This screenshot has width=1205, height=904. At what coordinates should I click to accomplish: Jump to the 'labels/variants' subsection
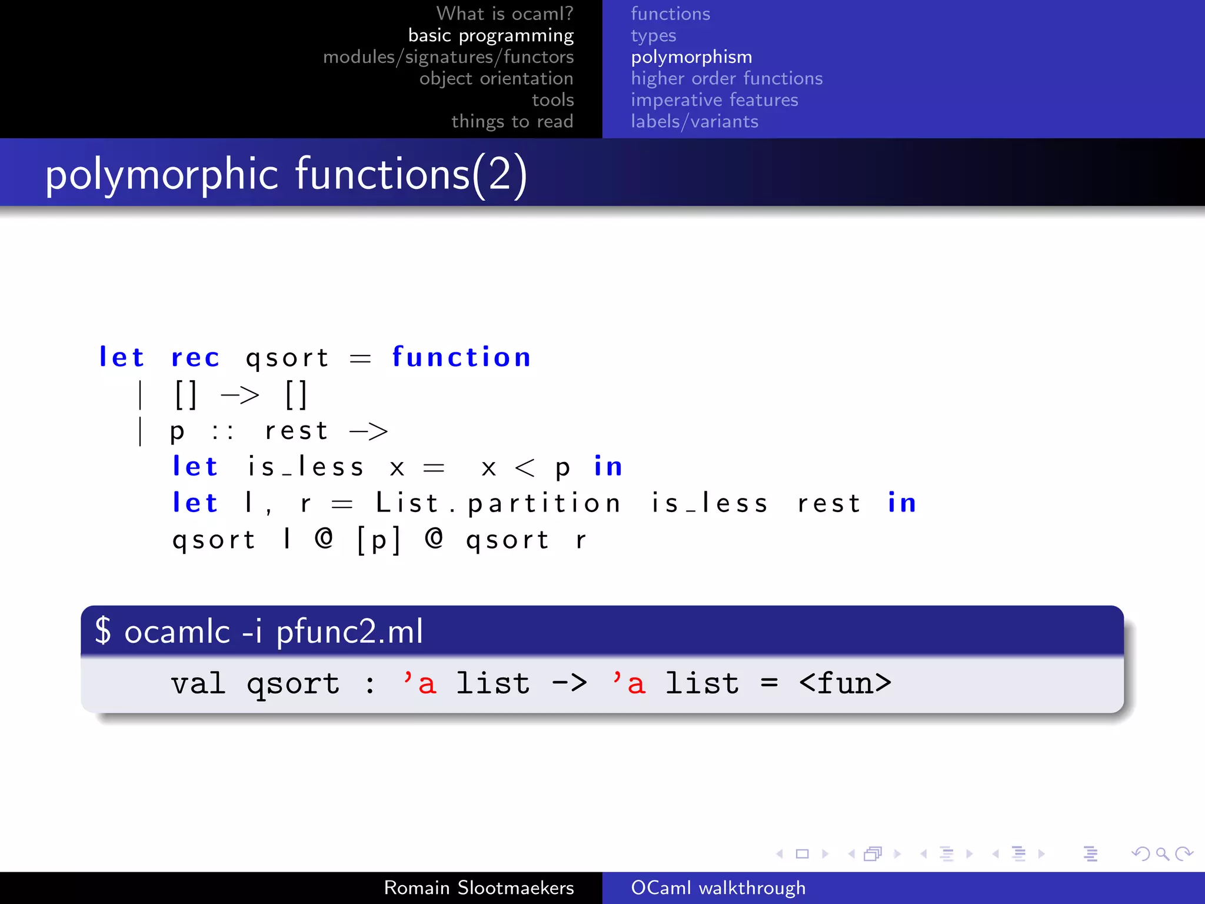coord(694,121)
